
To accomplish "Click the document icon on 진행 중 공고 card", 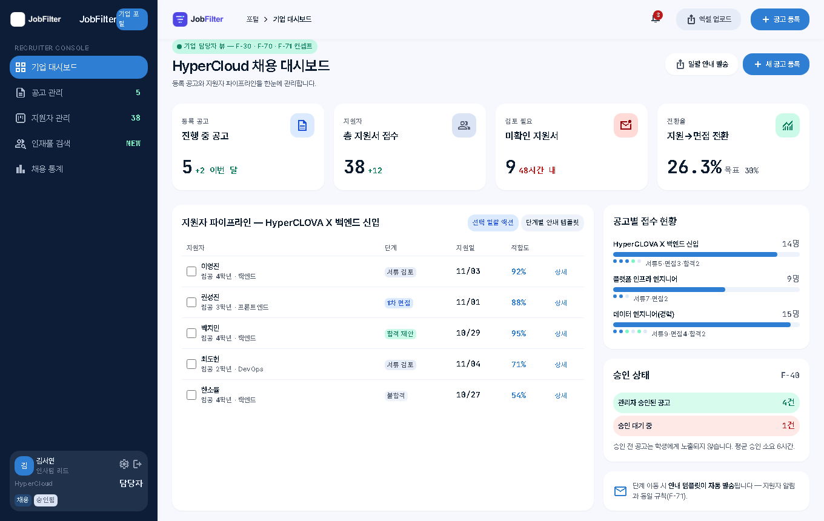I will 302,125.
